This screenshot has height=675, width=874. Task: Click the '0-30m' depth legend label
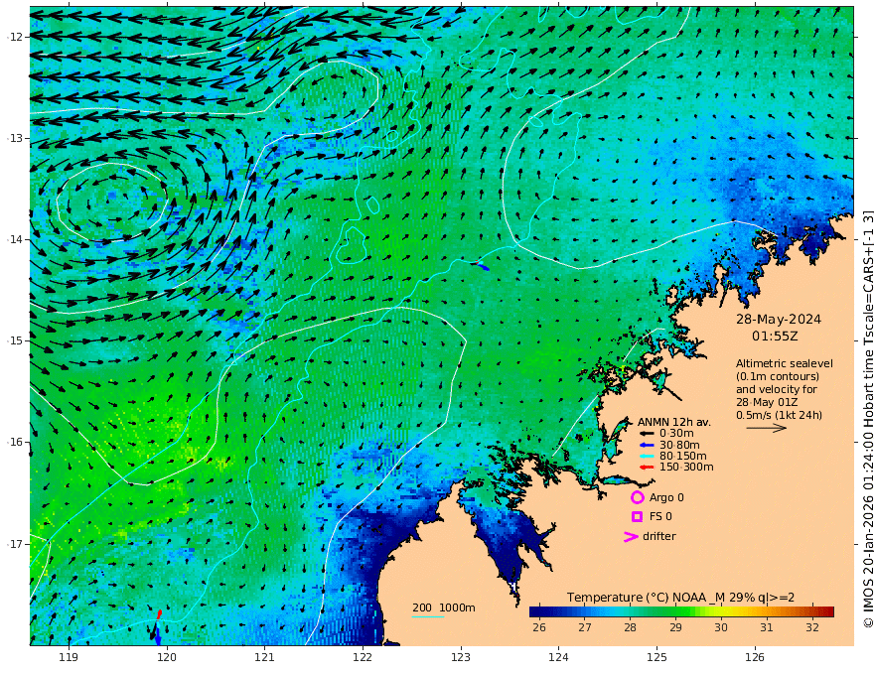pyautogui.click(x=676, y=434)
